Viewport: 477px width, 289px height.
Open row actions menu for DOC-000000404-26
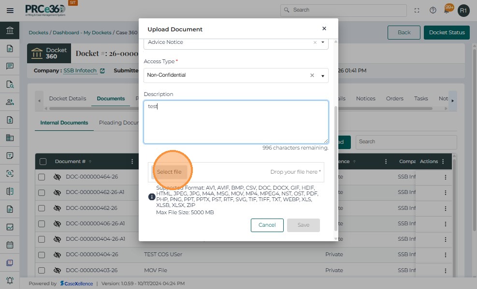click(446, 255)
